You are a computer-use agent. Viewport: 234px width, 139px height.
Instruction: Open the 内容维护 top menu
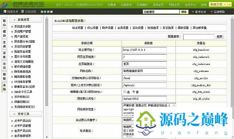(x=142, y=5)
